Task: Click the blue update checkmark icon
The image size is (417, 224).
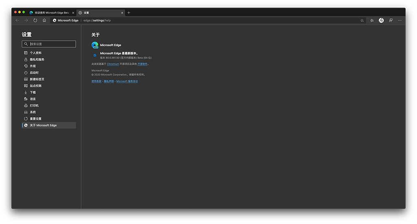Action: (94, 55)
